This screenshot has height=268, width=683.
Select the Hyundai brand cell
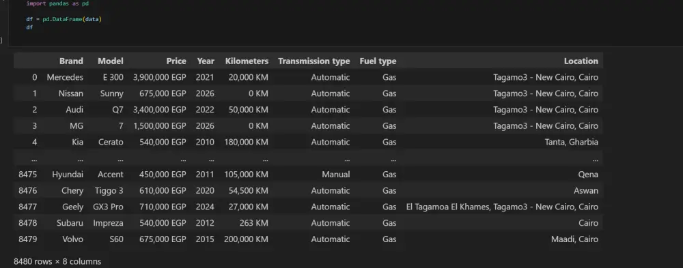tap(68, 175)
